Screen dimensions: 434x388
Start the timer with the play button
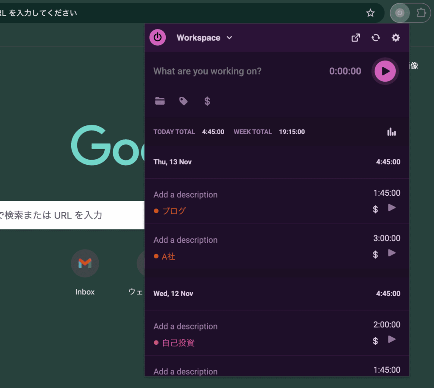385,71
